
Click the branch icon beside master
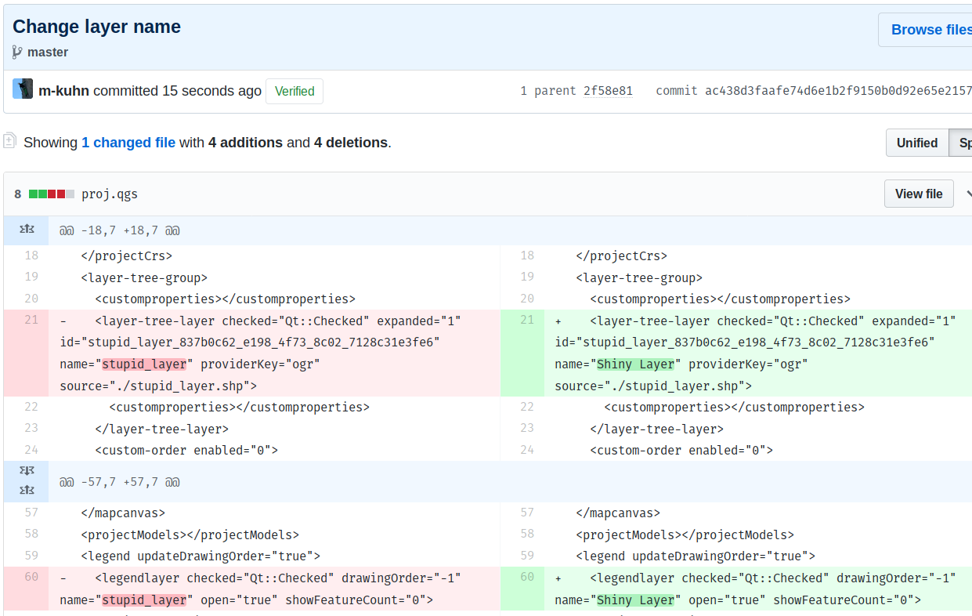17,52
